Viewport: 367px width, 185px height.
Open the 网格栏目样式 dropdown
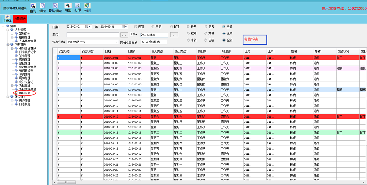tap(165, 42)
